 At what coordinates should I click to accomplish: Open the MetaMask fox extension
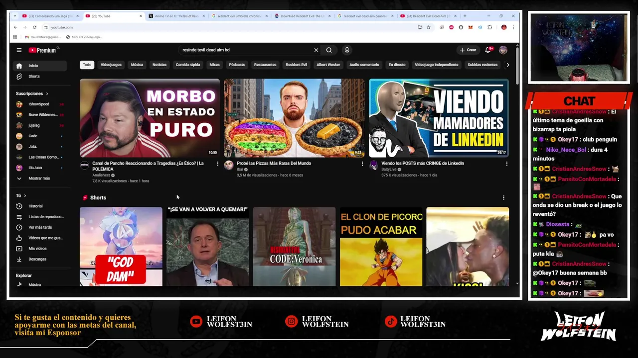click(x=470, y=27)
